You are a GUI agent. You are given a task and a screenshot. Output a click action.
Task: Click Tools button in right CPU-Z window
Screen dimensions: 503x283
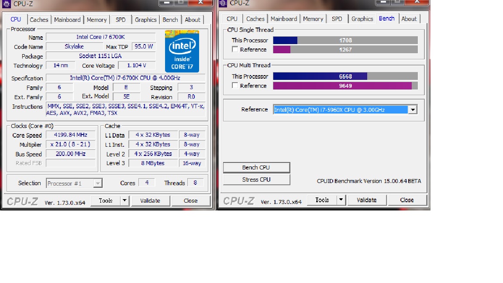[x=322, y=200]
